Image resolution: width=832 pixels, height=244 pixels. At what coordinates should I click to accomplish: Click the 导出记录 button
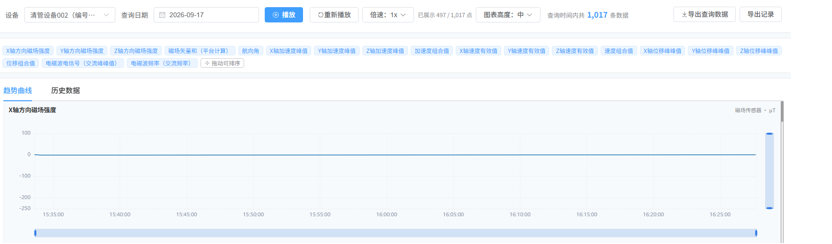(x=761, y=14)
